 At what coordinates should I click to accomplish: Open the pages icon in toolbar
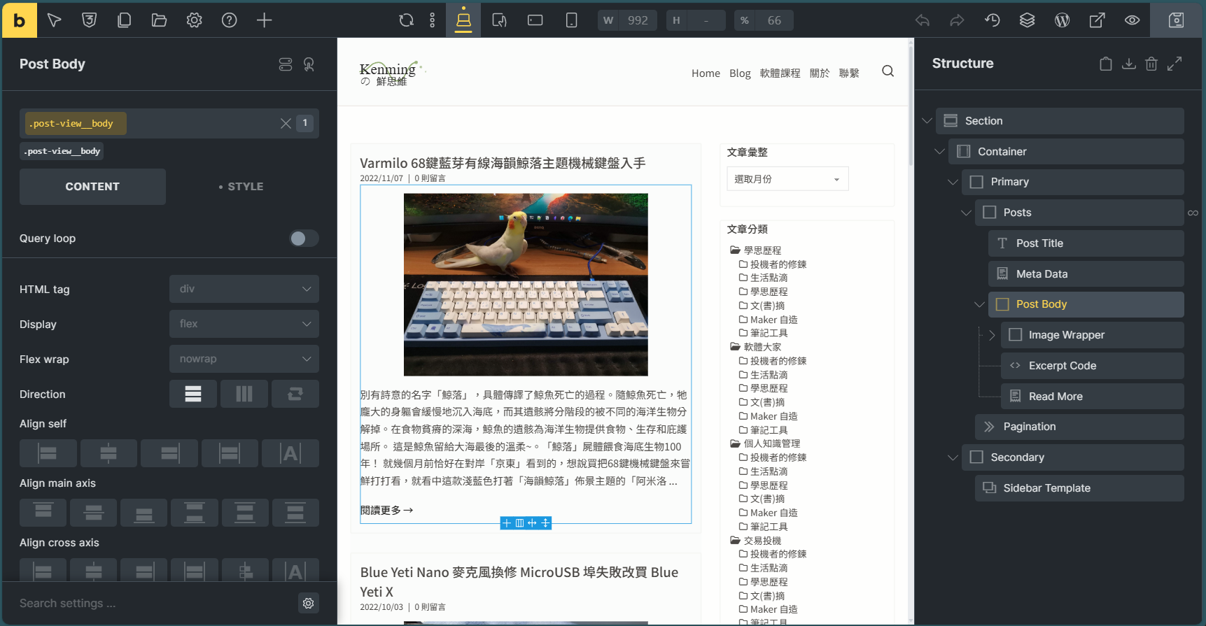pos(124,20)
